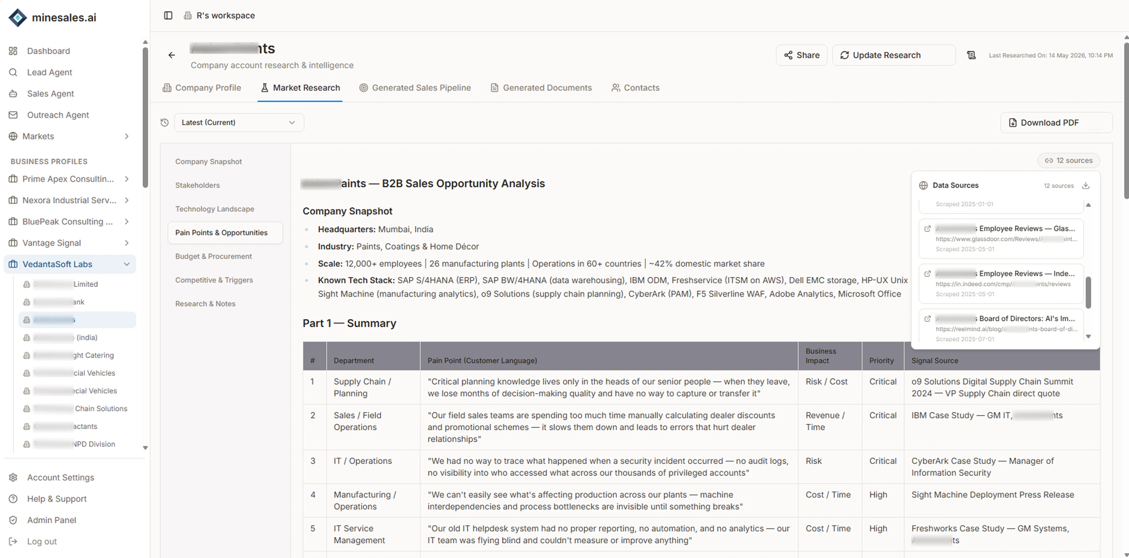The width and height of the screenshot is (1129, 558).
Task: Open the Latest (Current) version dropdown
Action: [x=239, y=123]
